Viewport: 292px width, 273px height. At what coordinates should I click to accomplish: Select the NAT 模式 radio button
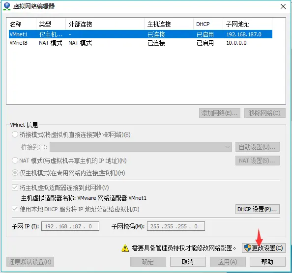pos(15,160)
